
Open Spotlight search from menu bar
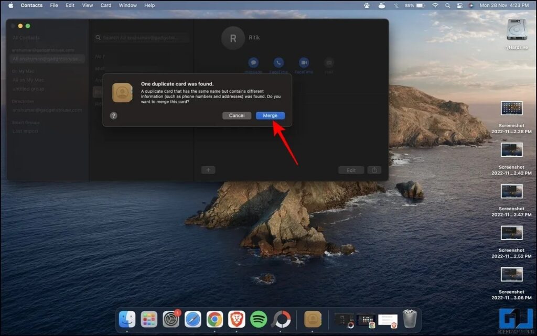[x=447, y=5]
